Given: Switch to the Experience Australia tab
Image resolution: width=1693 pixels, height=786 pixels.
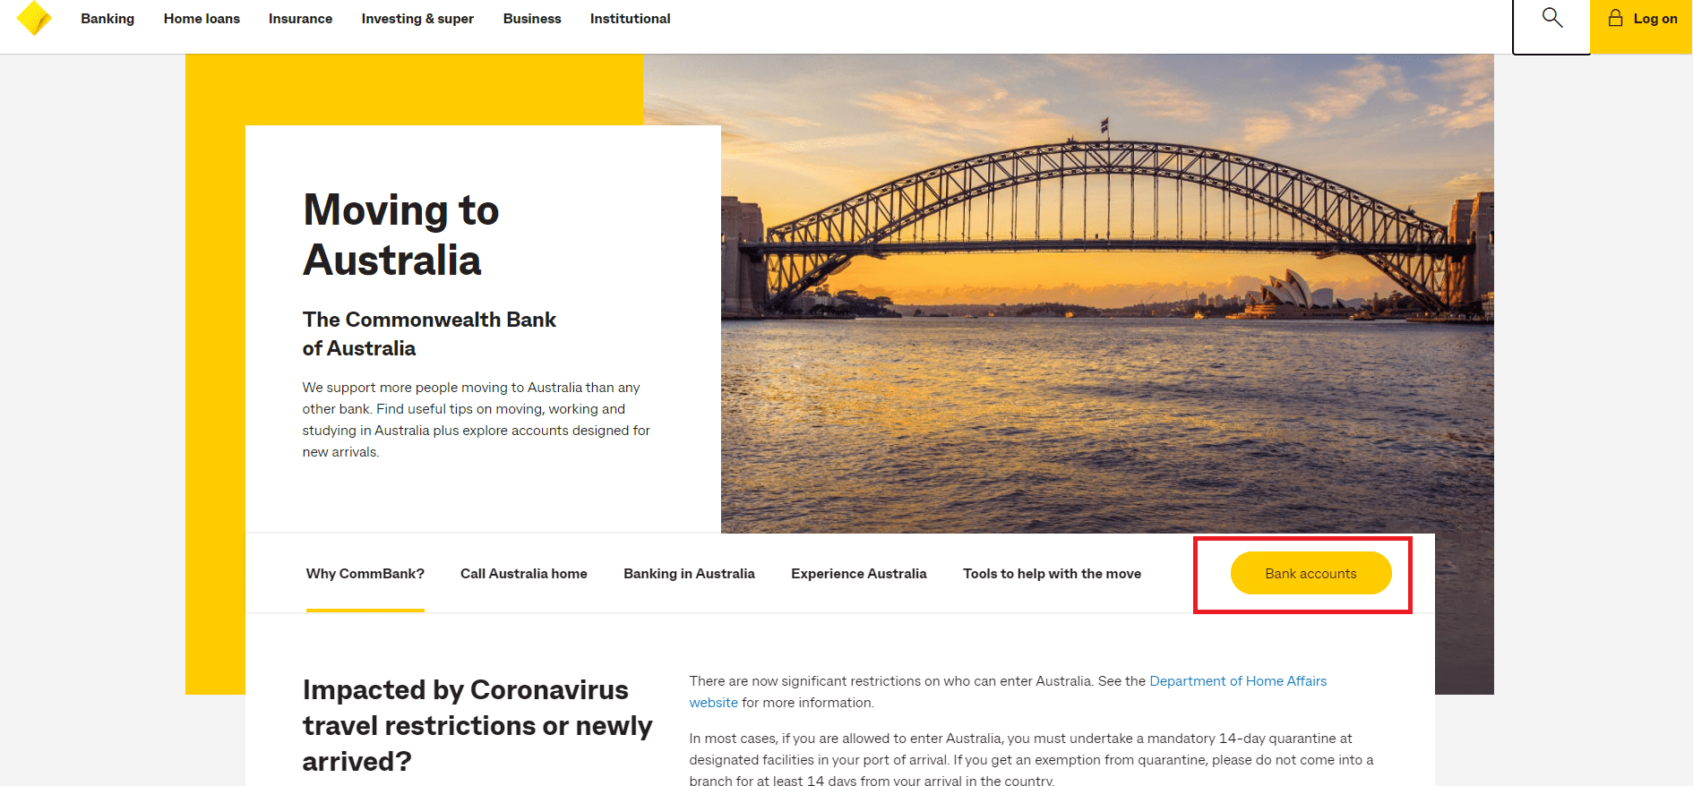Looking at the screenshot, I should (859, 574).
